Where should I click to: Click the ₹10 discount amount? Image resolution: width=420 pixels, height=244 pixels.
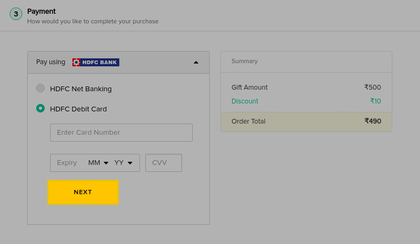tap(375, 101)
